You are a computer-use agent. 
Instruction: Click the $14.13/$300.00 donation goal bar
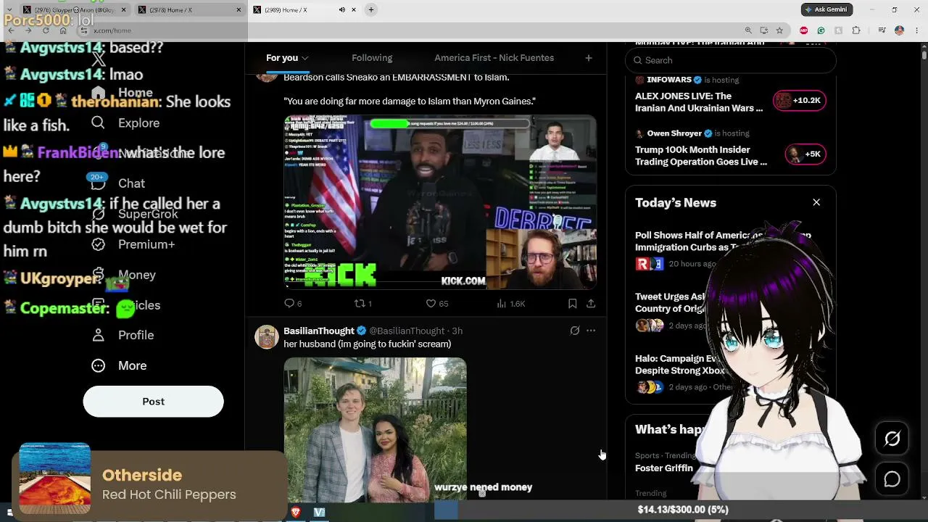[682, 510]
